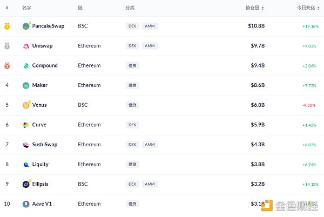Click the gold rank one medal
The height and width of the screenshot is (217, 324).
pyautogui.click(x=7, y=26)
